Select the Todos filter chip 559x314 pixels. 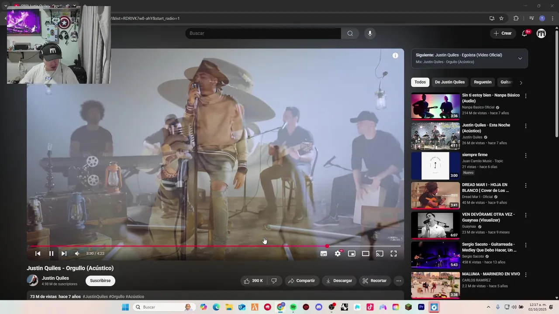[420, 82]
